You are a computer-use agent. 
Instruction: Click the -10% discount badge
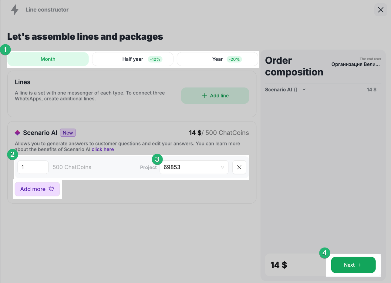tap(155, 59)
